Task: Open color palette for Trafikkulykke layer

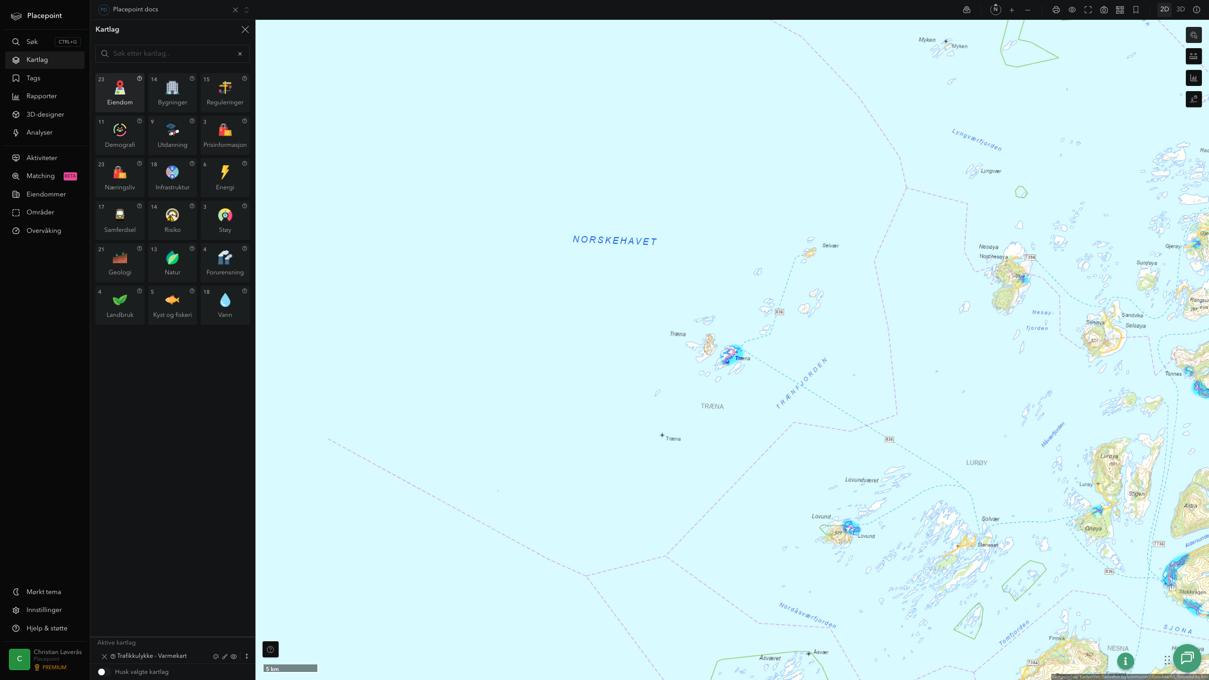Action: click(216, 656)
